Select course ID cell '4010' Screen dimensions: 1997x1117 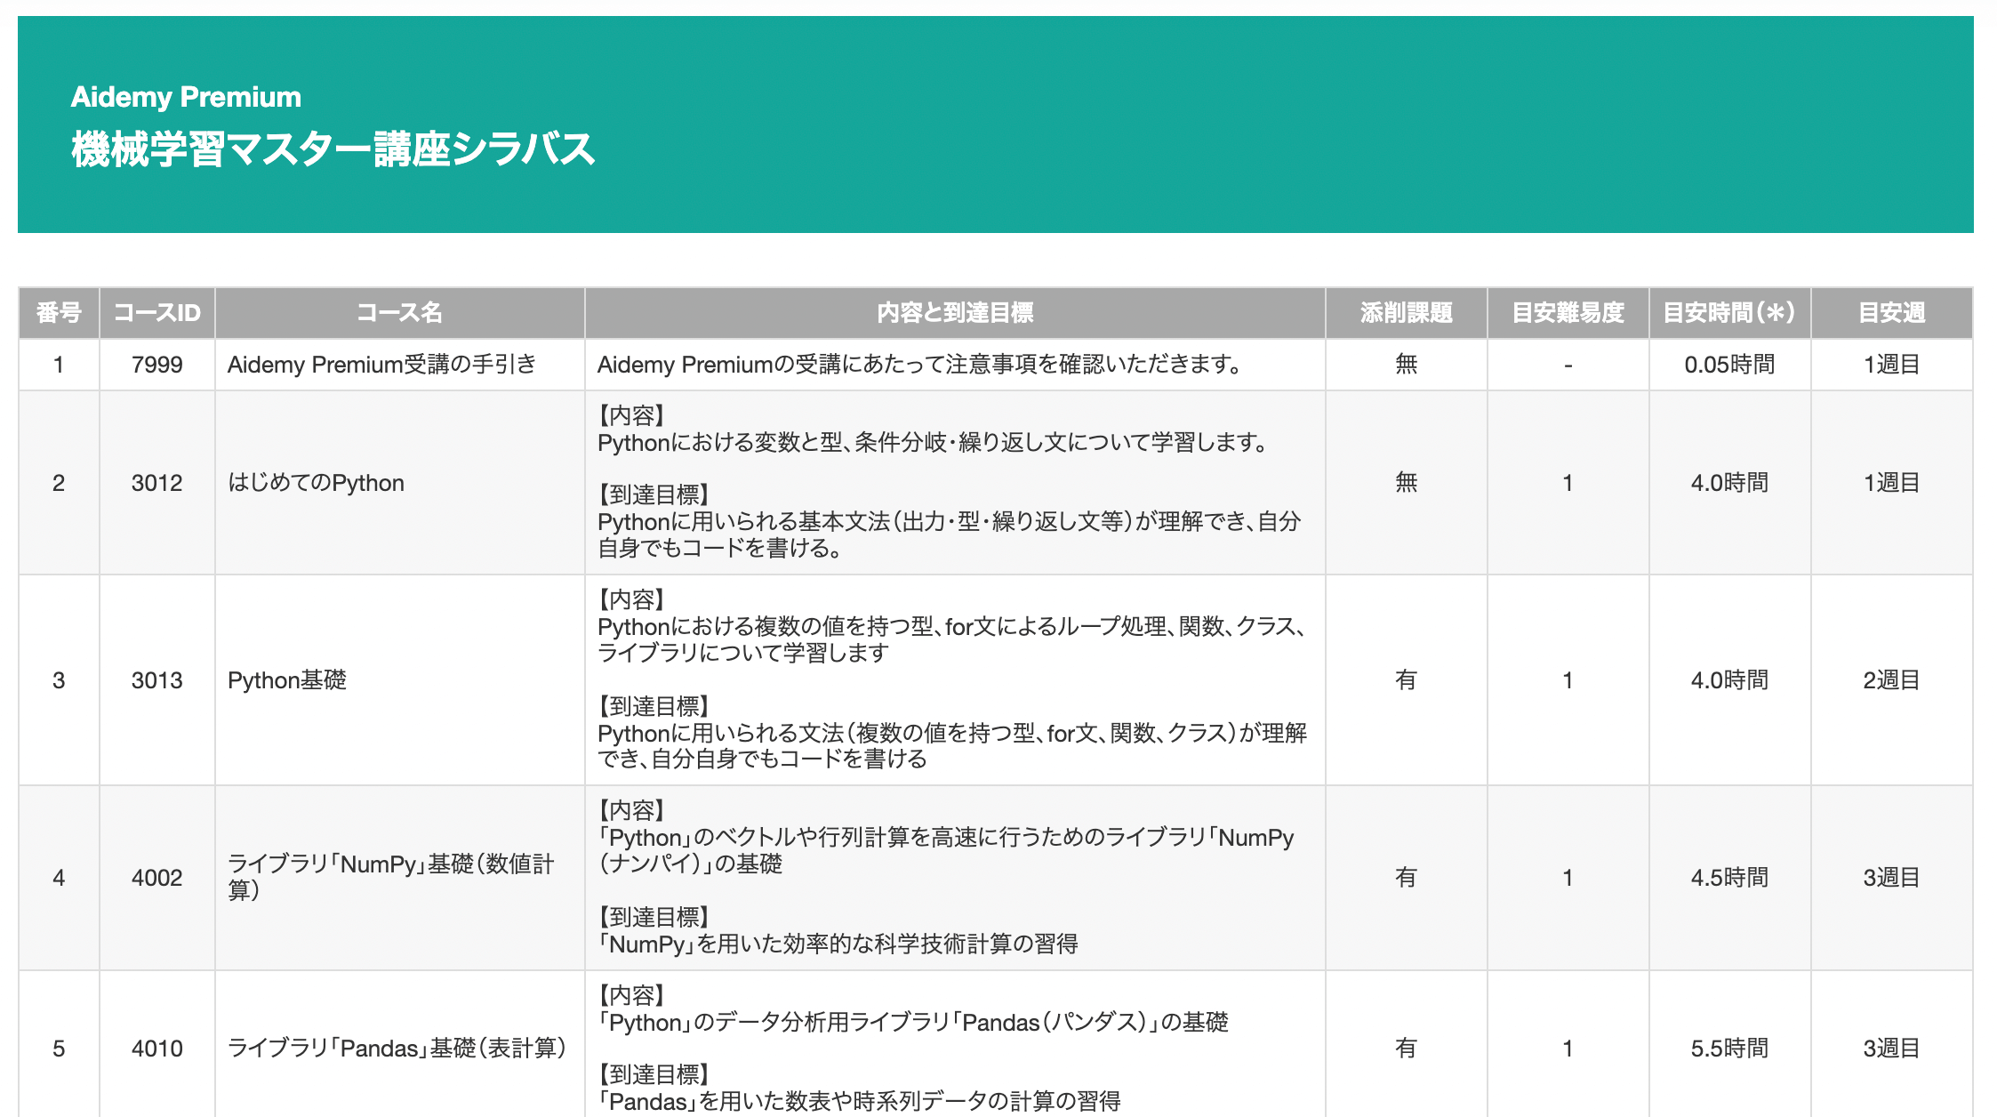click(x=157, y=1049)
